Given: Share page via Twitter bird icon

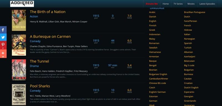Looking at the screenshot, I should click(x=3, y=37).
